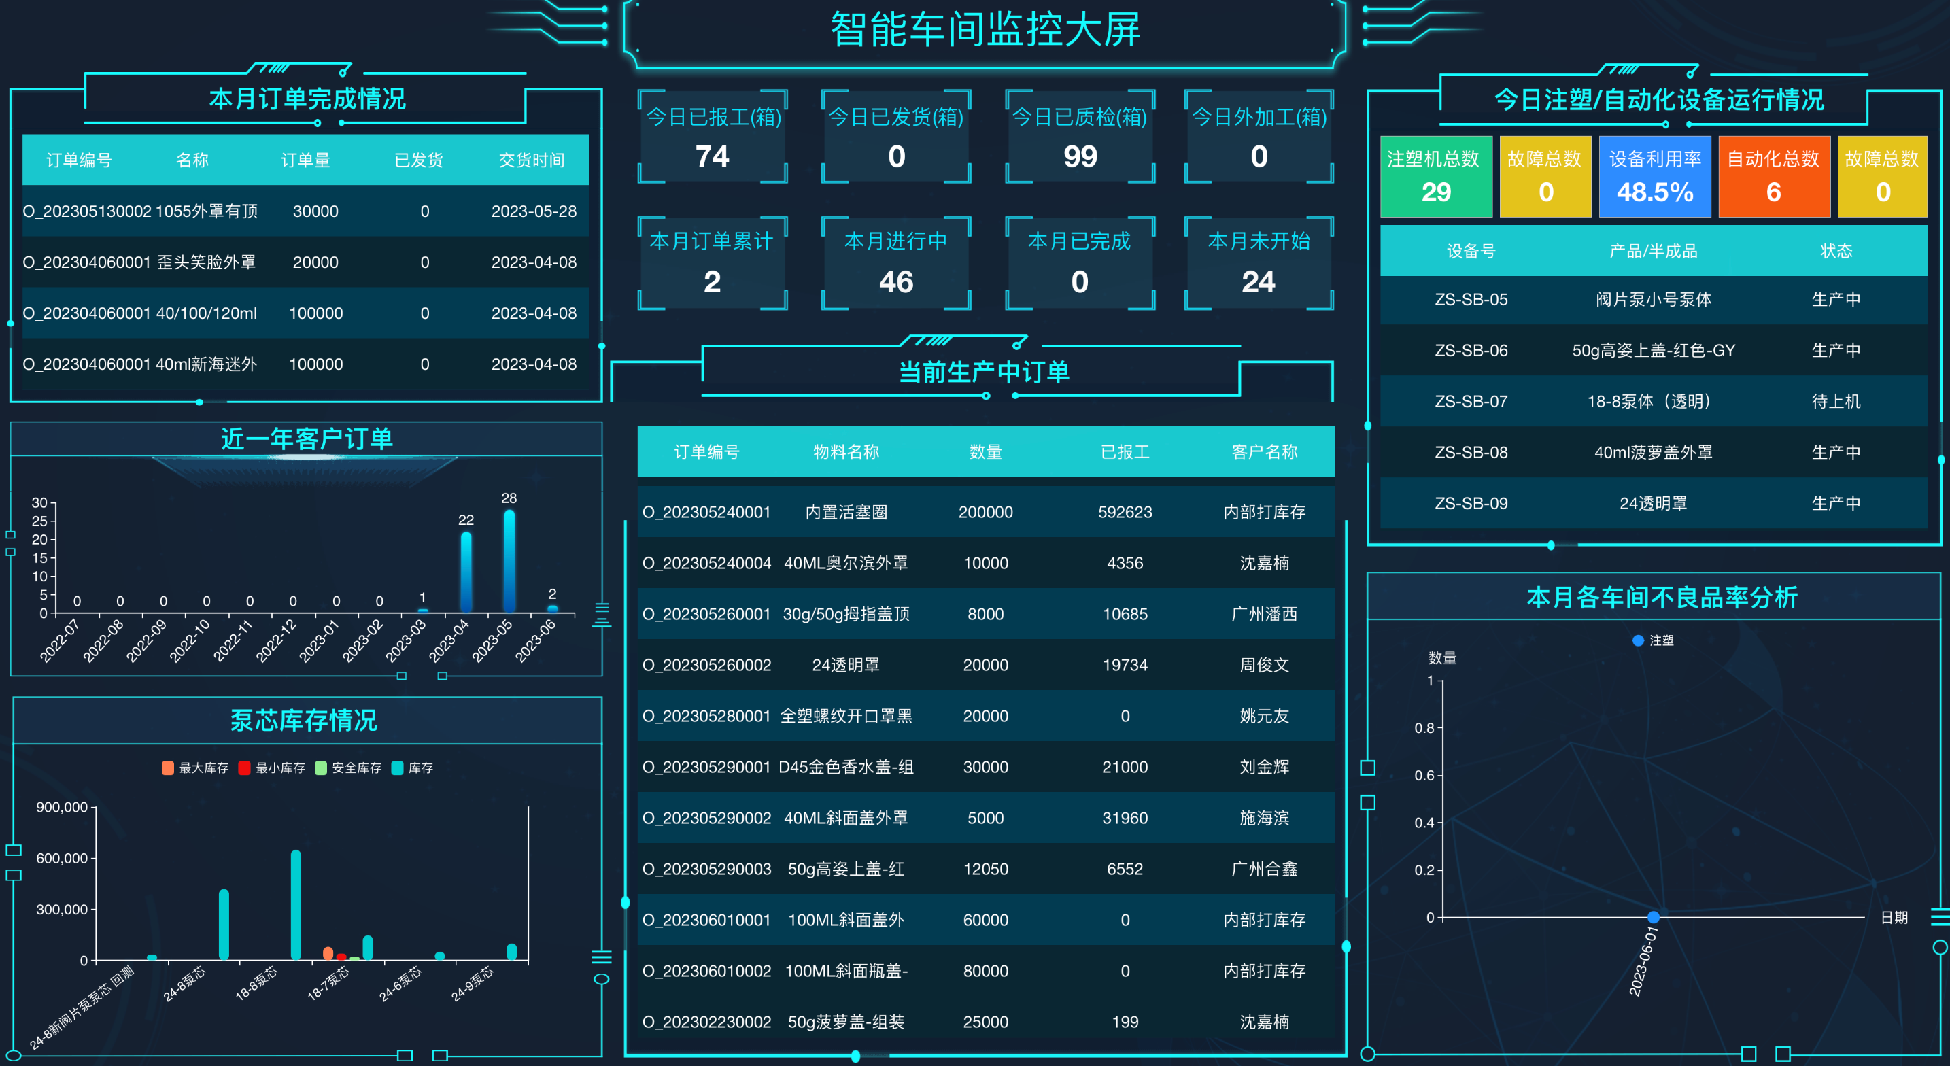Select order row O_202305240001 内置活塞圈
Viewport: 1950px width, 1066px height.
click(x=984, y=512)
